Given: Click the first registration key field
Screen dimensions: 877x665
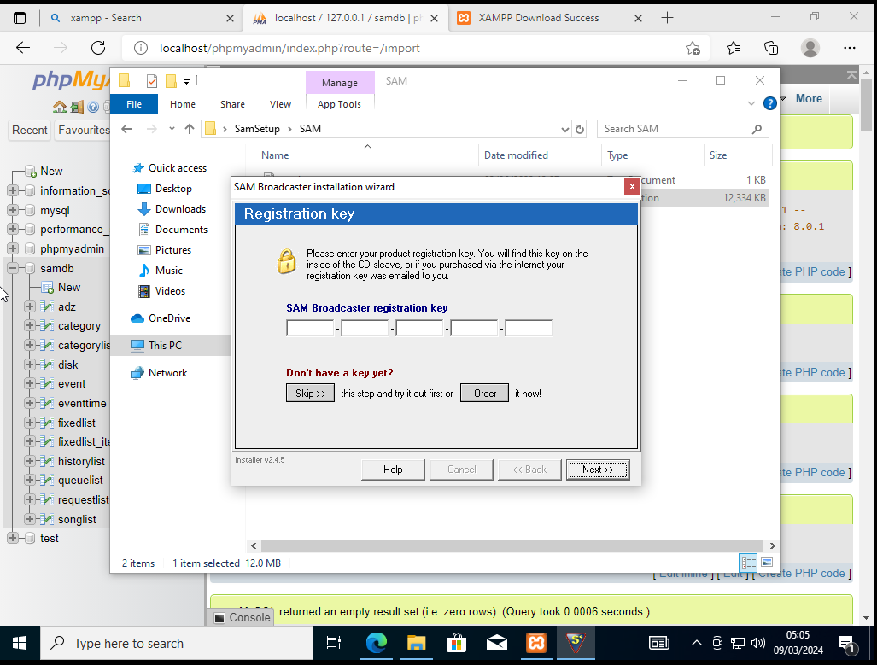Looking at the screenshot, I should tap(310, 329).
